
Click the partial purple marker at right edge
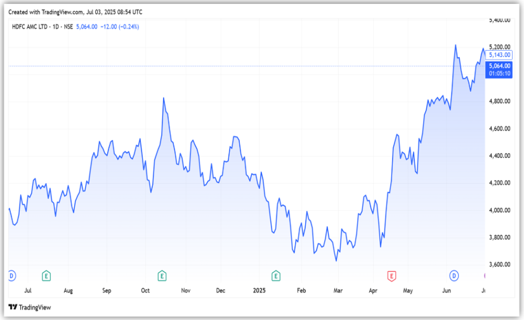[485, 275]
